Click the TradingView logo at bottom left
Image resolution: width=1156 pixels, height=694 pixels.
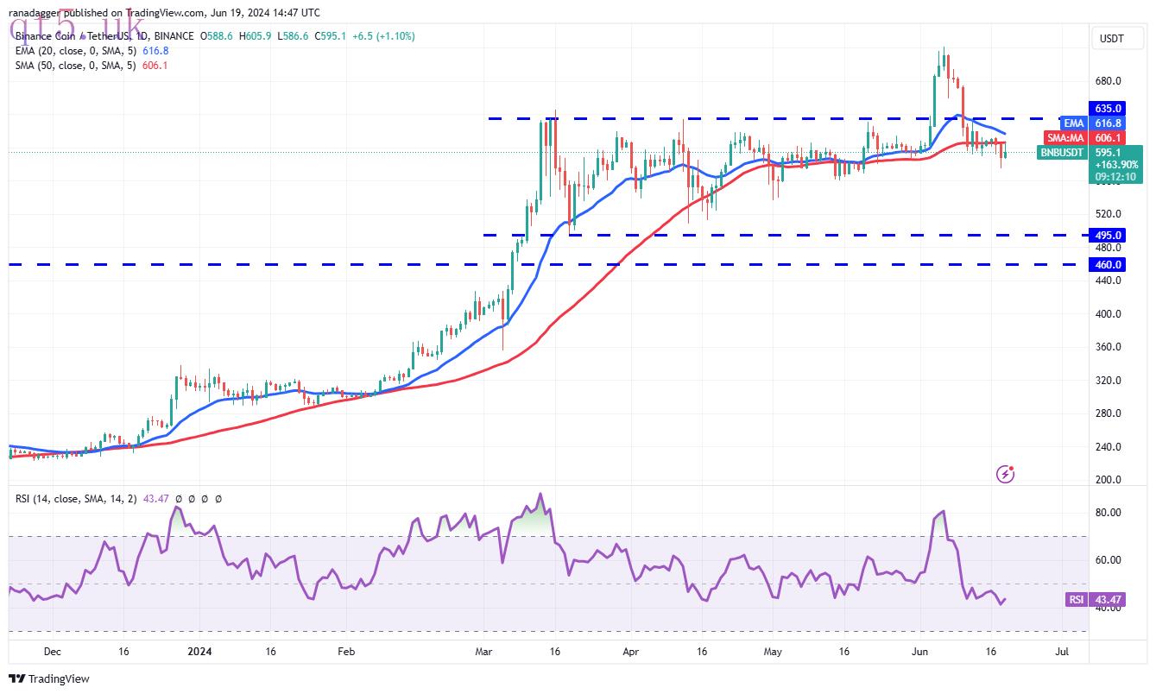[x=50, y=679]
